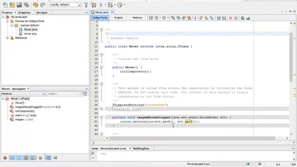Screen dimensions: 297x167
Task: Click the editor vertical scrollbar
Action: 291,57
